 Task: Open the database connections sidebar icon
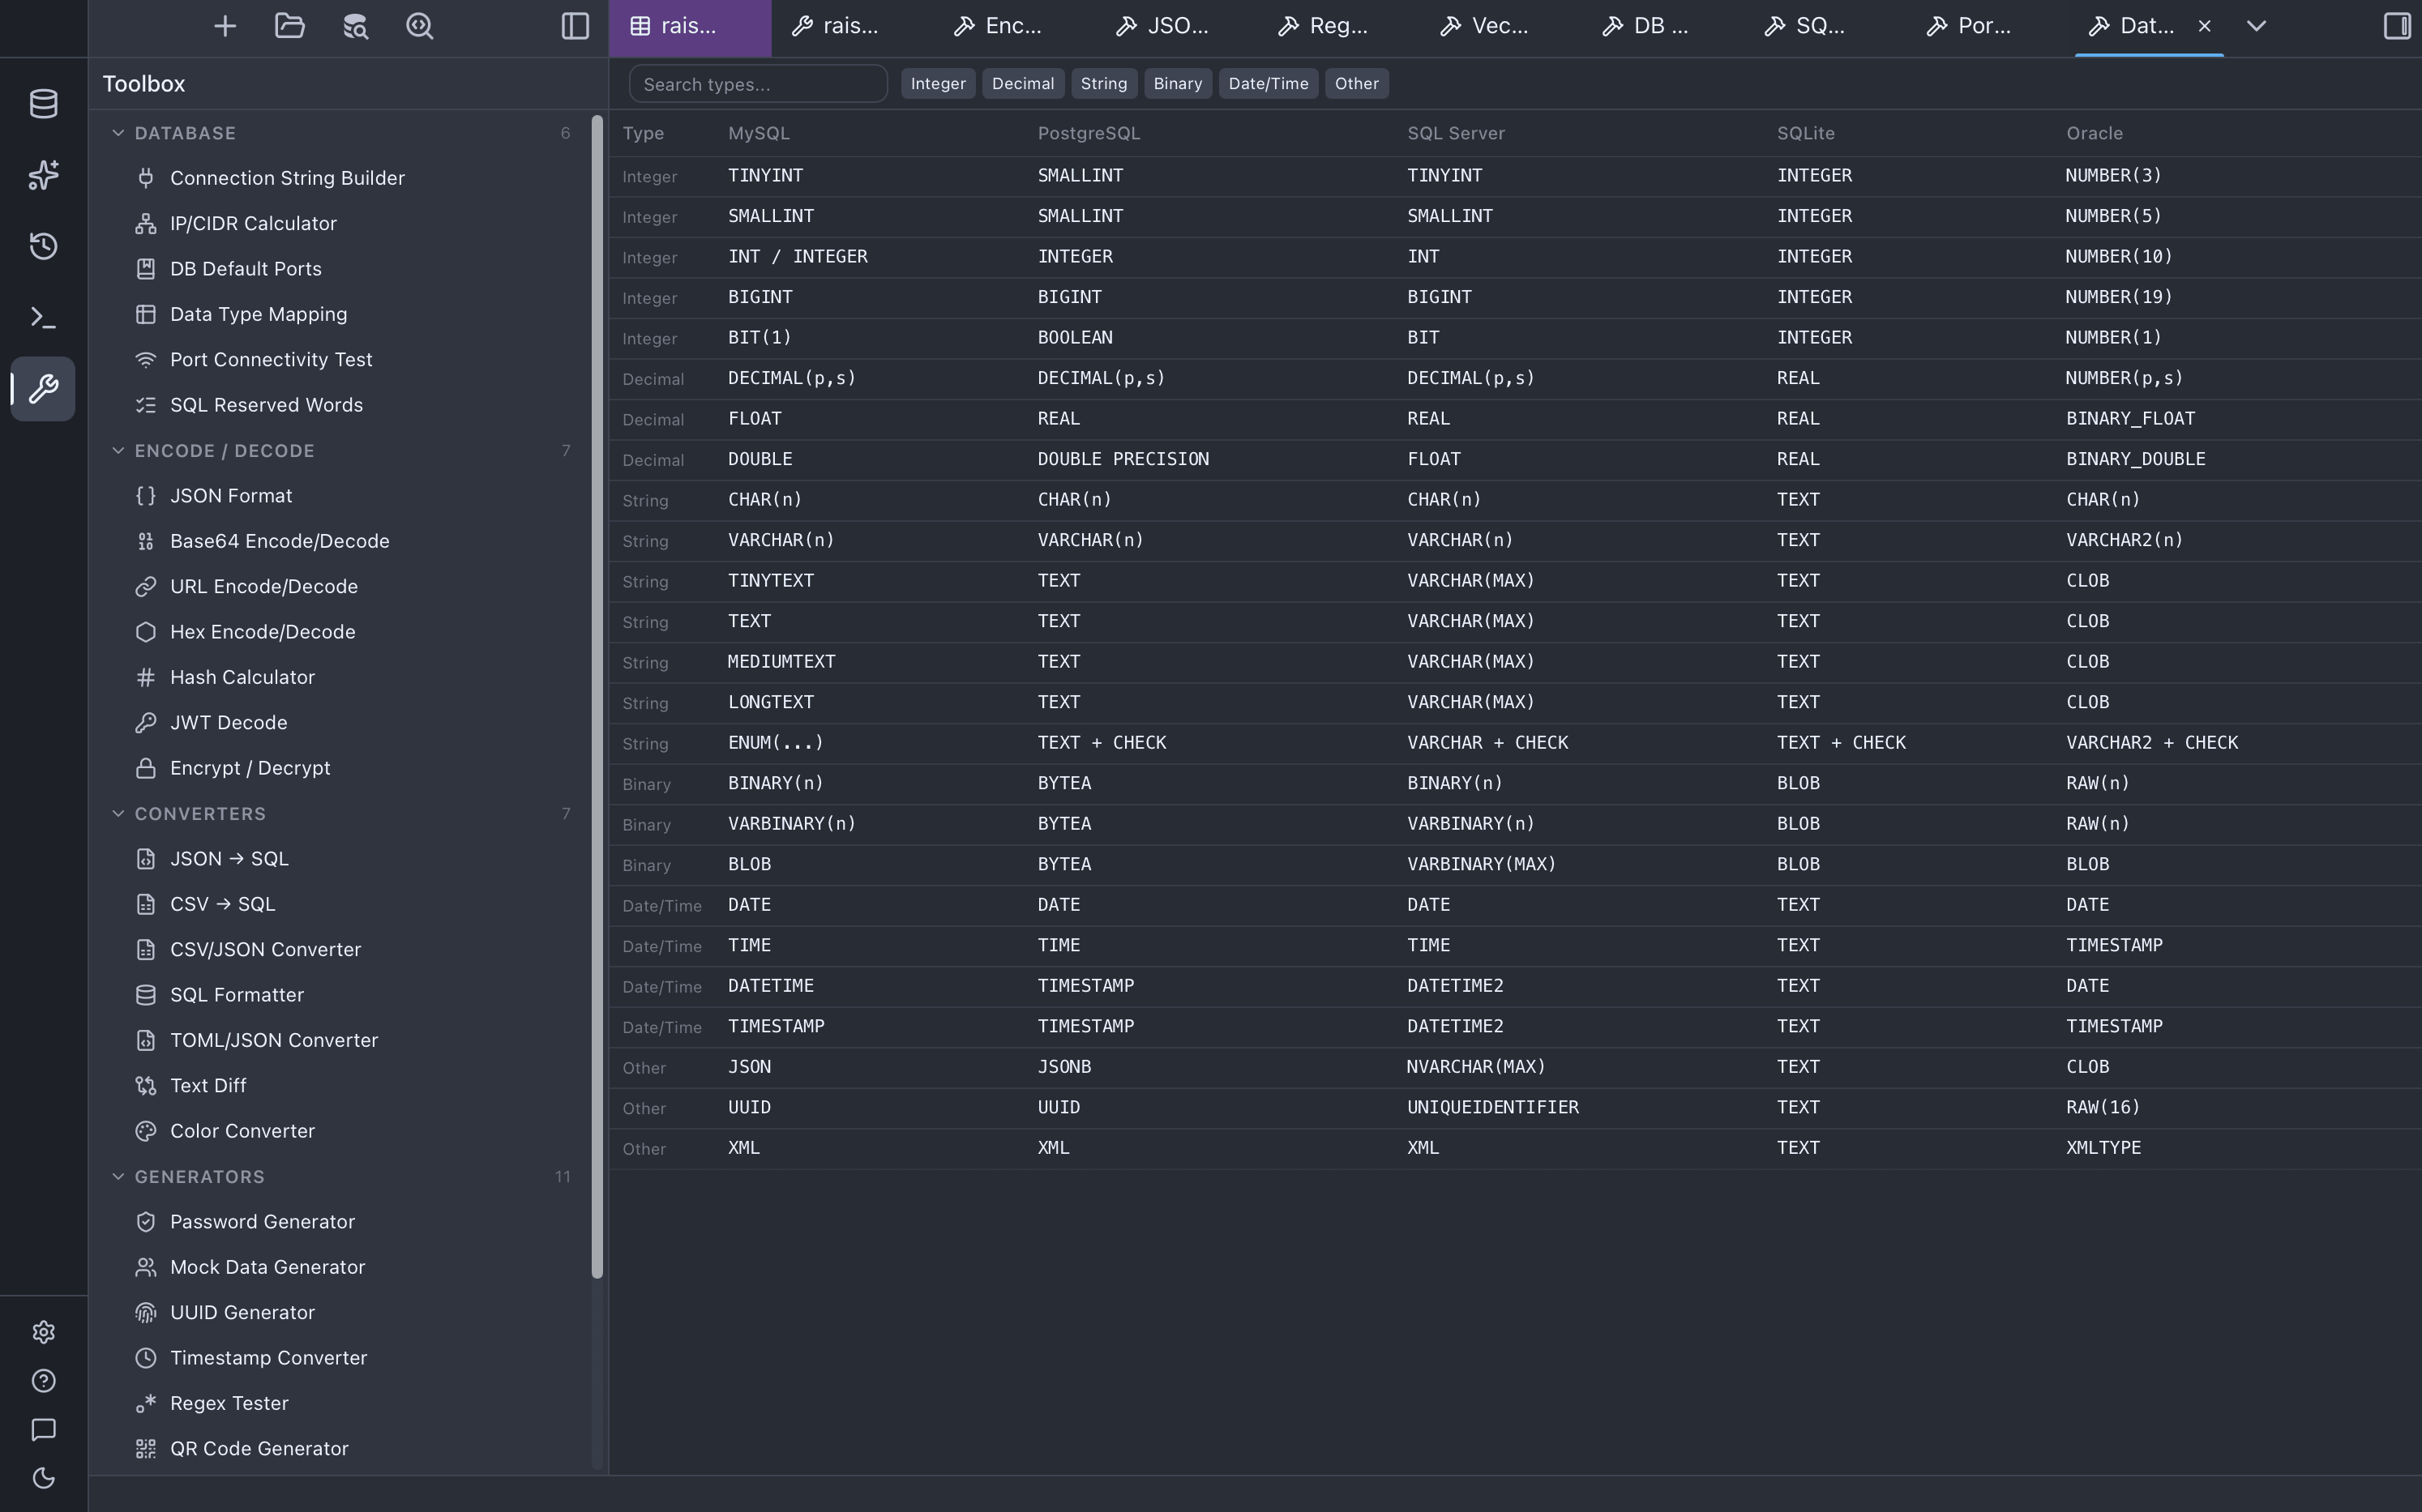click(x=43, y=104)
